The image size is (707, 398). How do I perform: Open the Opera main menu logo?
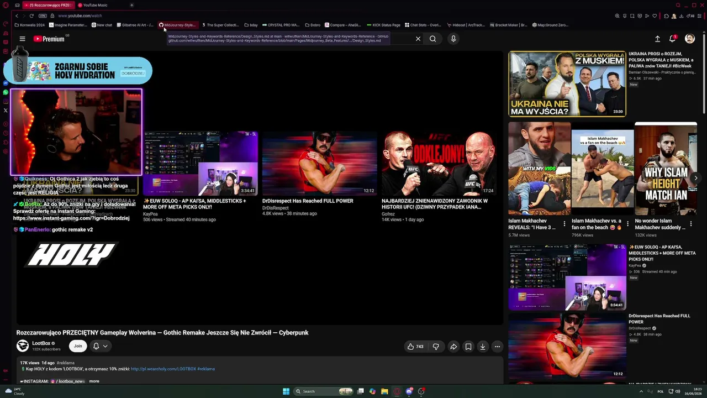tap(6, 5)
